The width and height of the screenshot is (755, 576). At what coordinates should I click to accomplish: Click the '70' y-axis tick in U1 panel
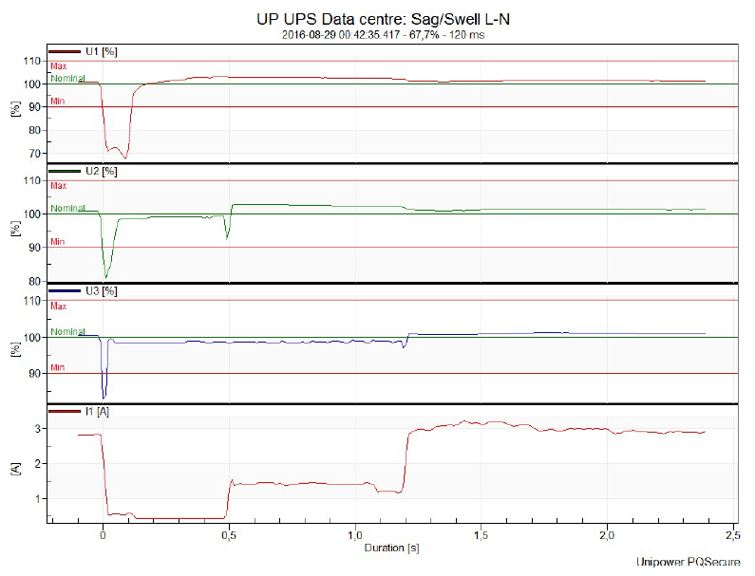pyautogui.click(x=34, y=154)
